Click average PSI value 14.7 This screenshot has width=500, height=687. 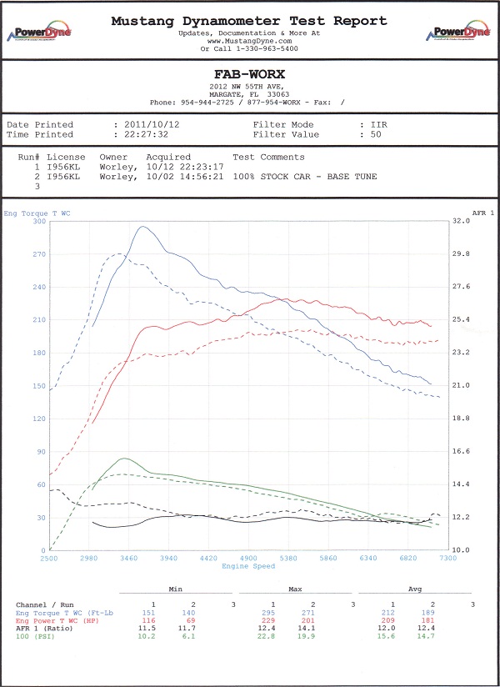click(426, 637)
